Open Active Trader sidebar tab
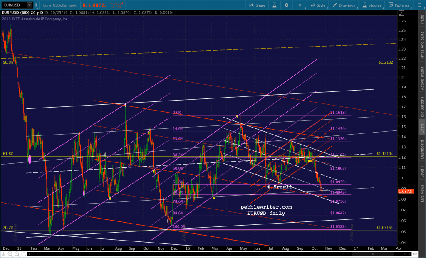This screenshot has height=258, width=426. (x=422, y=78)
